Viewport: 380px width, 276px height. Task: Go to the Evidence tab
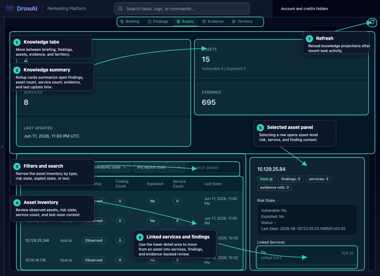tap(213, 21)
